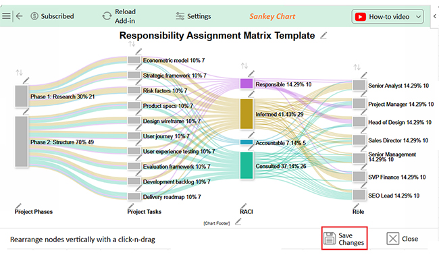Click Save Changes button
This screenshot has height=255, width=439.
[x=344, y=239]
